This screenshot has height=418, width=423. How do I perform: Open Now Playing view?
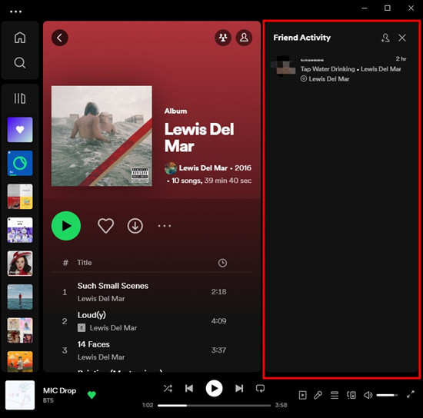[x=303, y=395]
